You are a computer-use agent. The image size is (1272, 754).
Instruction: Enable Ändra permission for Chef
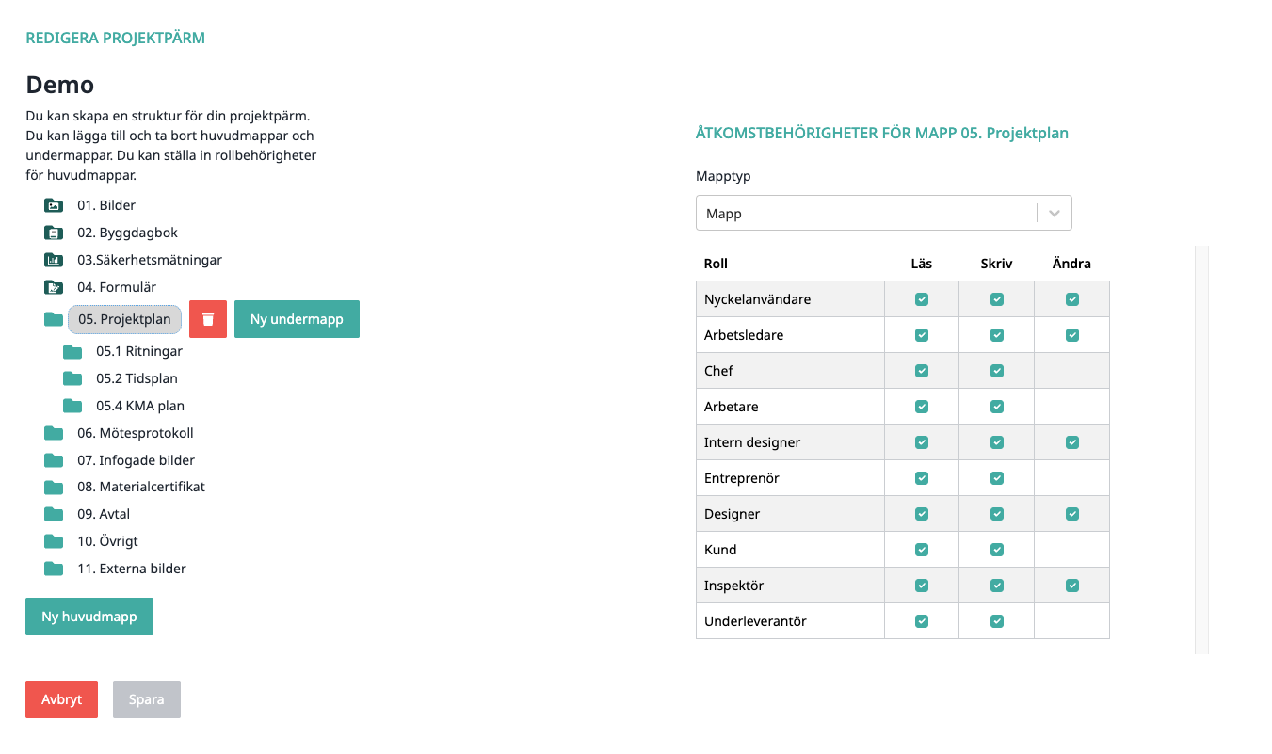[1072, 371]
